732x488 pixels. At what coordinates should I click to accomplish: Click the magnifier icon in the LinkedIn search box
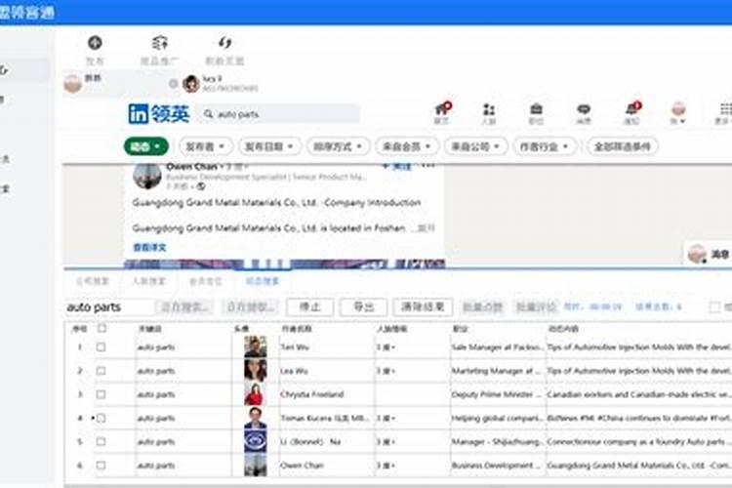pyautogui.click(x=208, y=114)
